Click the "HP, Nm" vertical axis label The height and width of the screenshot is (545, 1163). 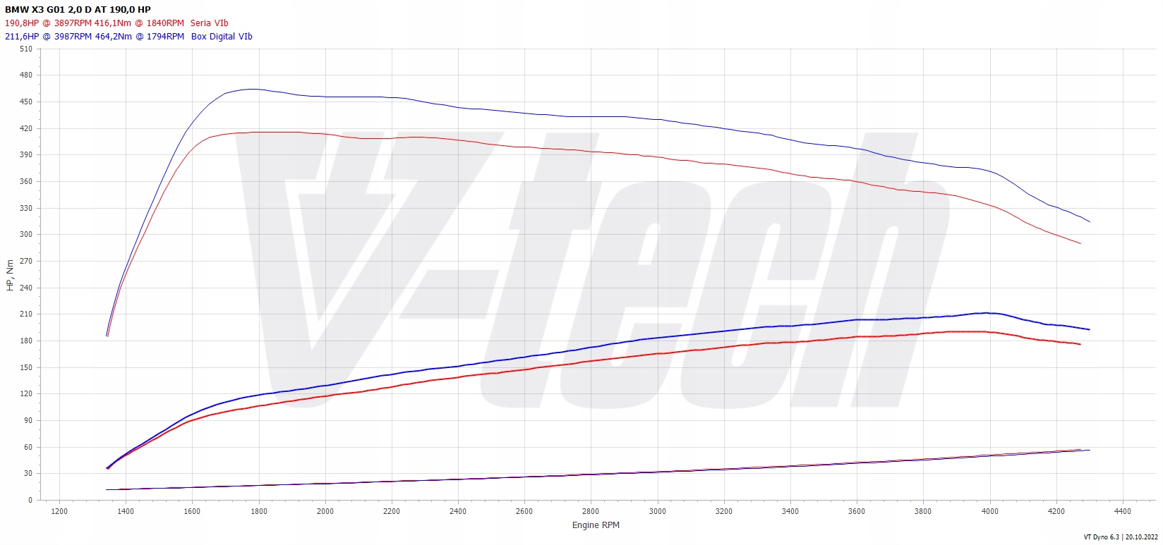pos(10,275)
